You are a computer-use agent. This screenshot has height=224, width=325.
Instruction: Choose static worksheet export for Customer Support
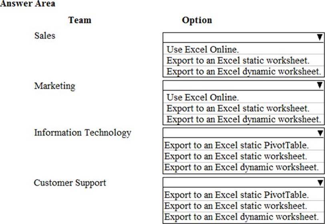[236, 206]
